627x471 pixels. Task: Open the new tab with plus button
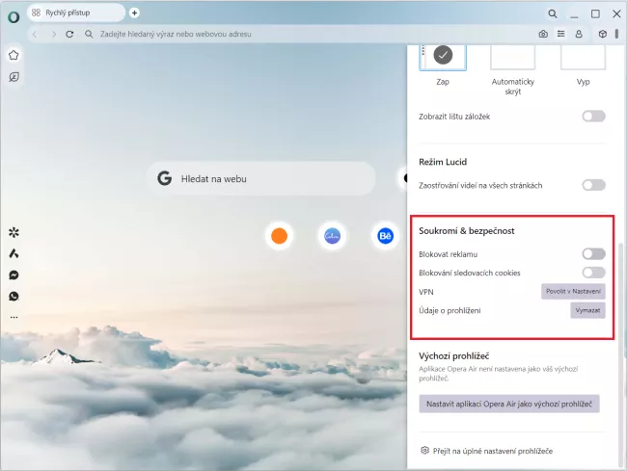click(134, 13)
